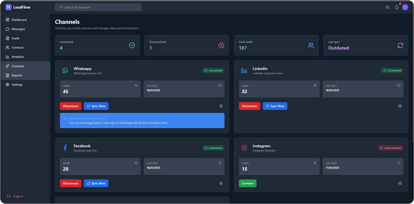Screen dimensions: 414x204
Task: Go to Channels in the sidebar menu
Action: click(17, 66)
